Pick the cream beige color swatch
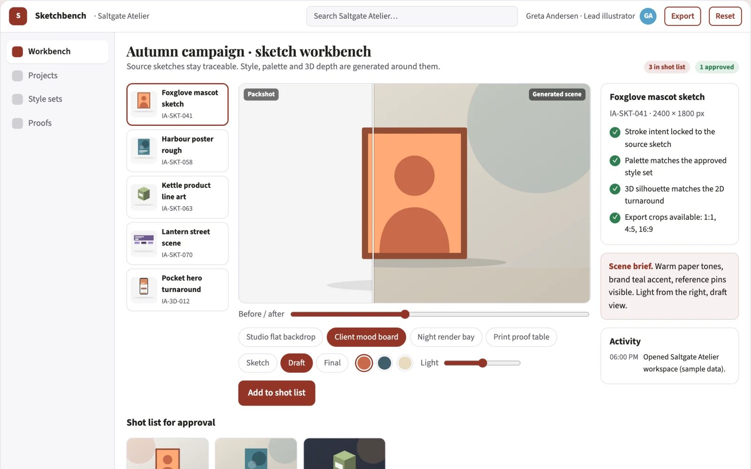Image resolution: width=751 pixels, height=469 pixels. coord(405,363)
